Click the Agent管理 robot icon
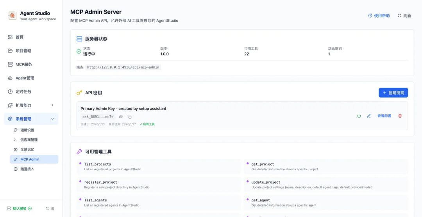 (10, 78)
